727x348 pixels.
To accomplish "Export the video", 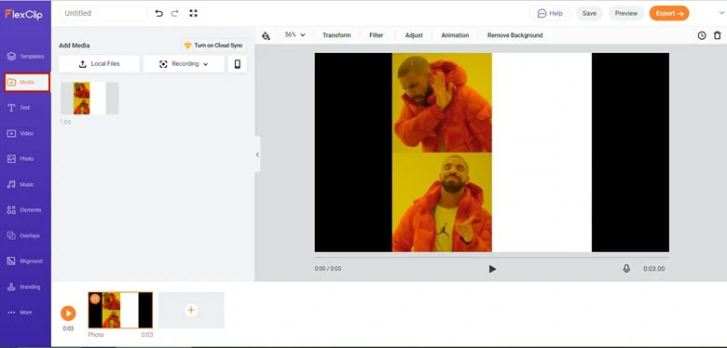I will click(x=669, y=13).
